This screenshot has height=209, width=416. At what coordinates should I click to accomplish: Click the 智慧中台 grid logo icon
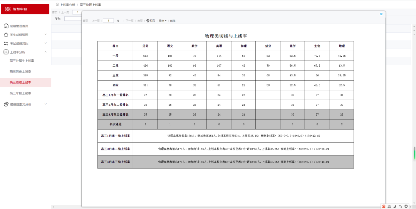tap(8, 9)
